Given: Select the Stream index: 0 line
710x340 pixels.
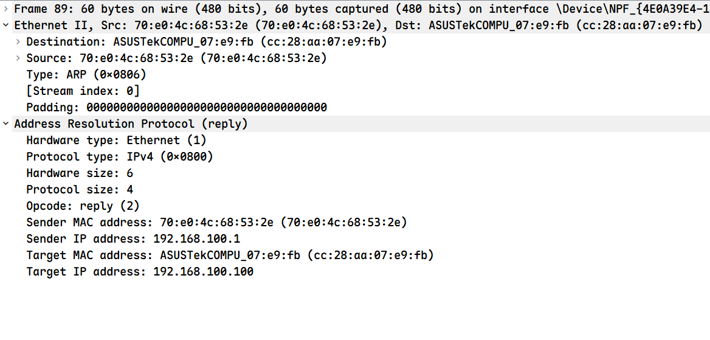Looking at the screenshot, I should 83,91.
